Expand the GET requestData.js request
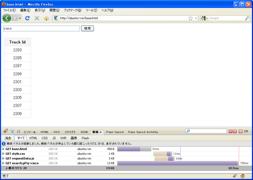Image resolution: width=253 pixels, height=180 pixels. tap(3, 159)
